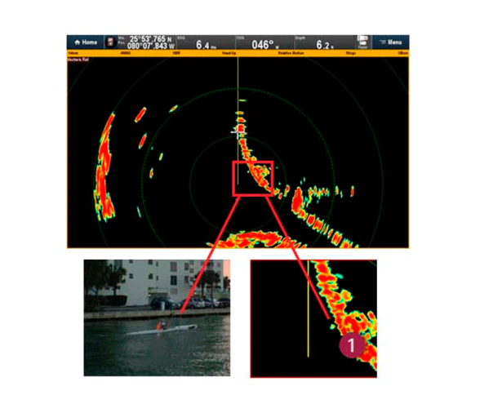Select the vessel position coordinates readout
This screenshot has width=480, height=413.
point(150,42)
